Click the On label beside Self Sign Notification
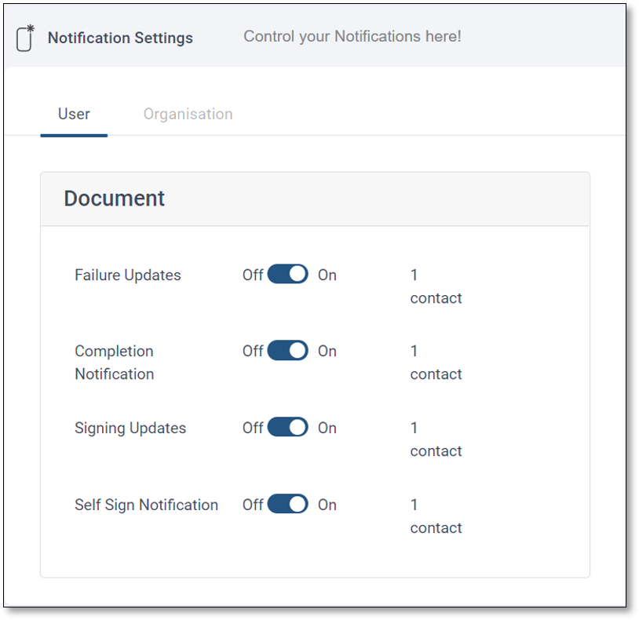 (327, 505)
